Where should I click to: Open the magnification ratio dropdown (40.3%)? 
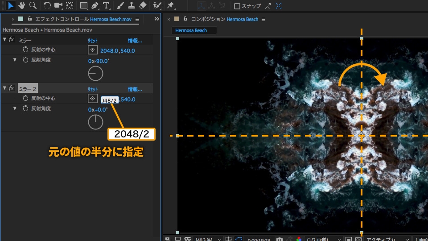click(208, 239)
